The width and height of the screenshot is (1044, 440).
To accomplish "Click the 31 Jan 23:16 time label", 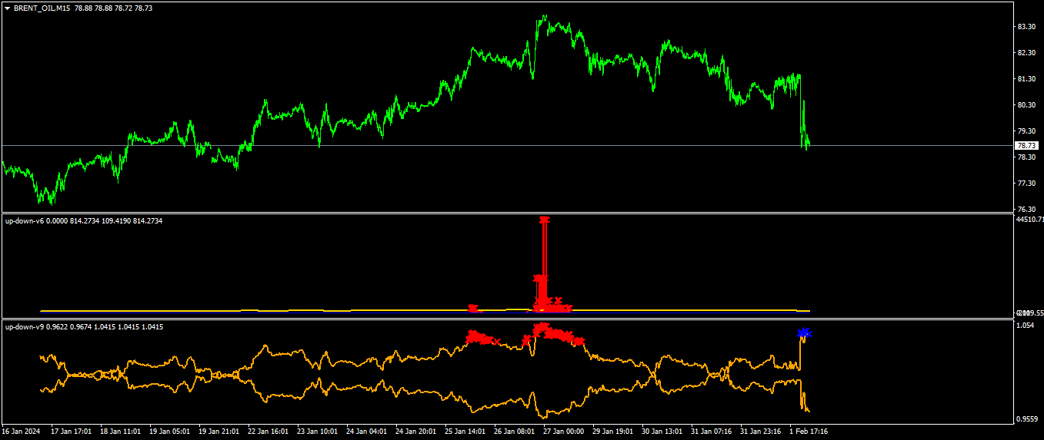I will [x=761, y=432].
